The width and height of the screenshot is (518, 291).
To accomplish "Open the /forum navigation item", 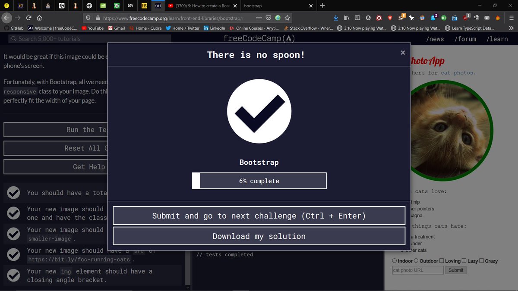I will tap(465, 39).
